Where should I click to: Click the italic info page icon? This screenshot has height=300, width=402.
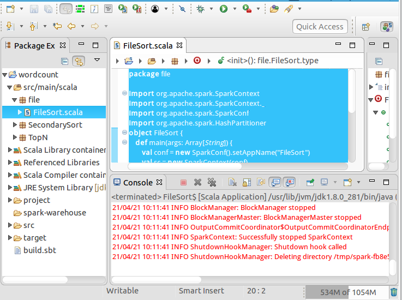pyautogui.click(x=94, y=9)
